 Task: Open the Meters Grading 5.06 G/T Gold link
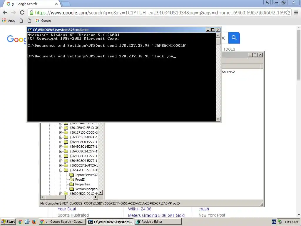click(x=156, y=215)
